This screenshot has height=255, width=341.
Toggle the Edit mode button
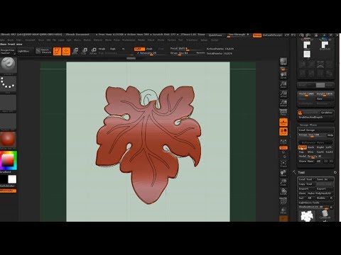click(x=57, y=51)
